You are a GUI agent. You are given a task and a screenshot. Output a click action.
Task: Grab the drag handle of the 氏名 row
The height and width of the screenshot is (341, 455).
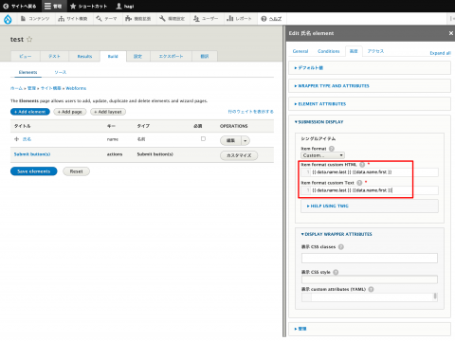coord(16,139)
